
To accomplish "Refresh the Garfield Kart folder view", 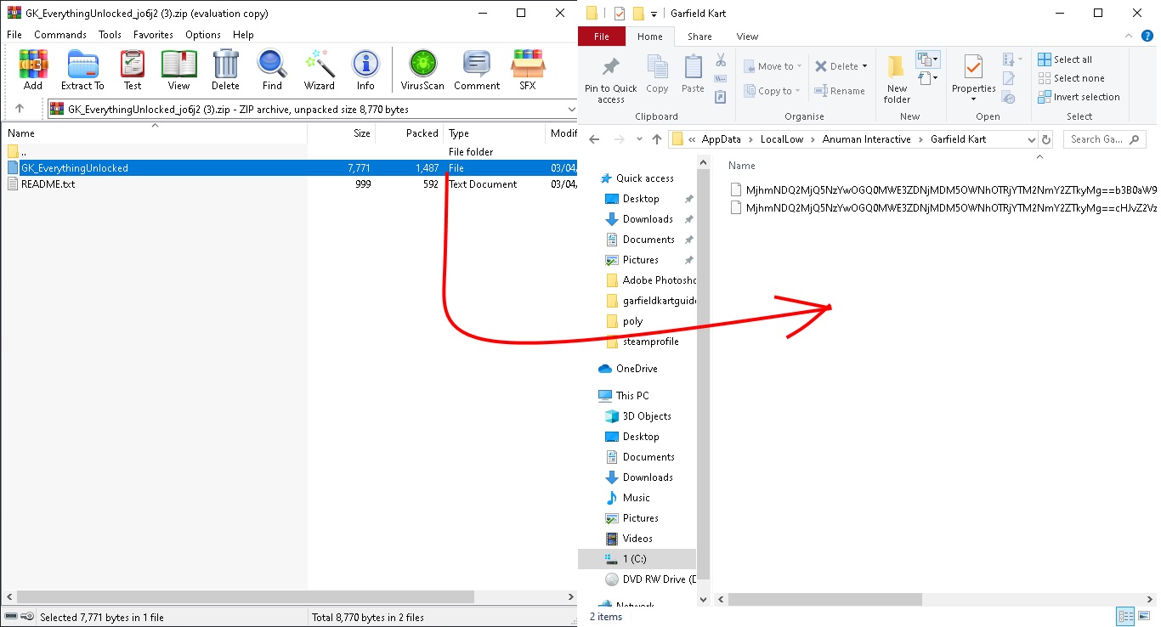I will pos(1046,139).
